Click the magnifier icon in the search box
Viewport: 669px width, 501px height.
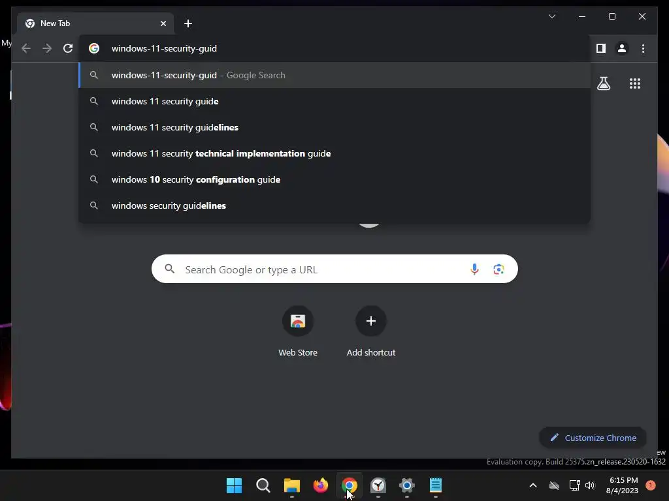point(170,269)
